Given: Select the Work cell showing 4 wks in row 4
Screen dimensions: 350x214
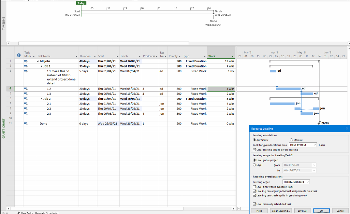Looking at the screenshot, I should click(x=221, y=89).
